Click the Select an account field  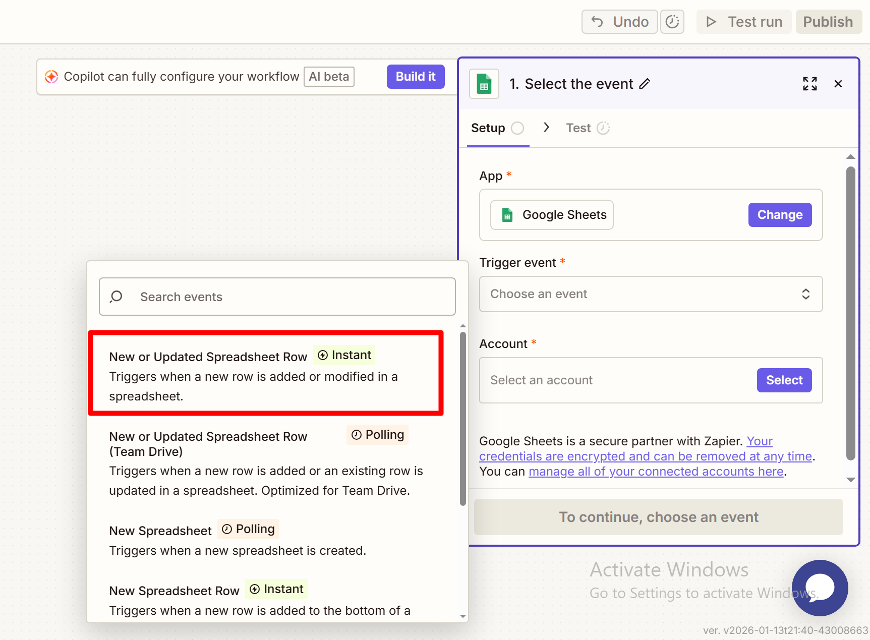pyautogui.click(x=651, y=380)
